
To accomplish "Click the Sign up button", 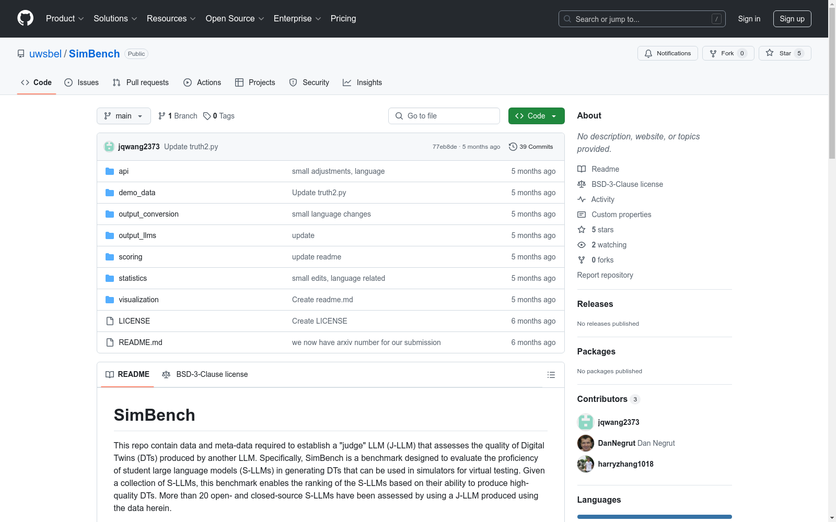I will point(792,19).
